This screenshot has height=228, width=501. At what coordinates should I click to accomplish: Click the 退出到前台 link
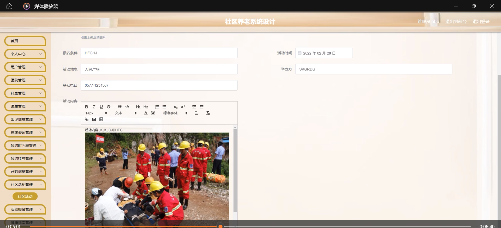tap(456, 22)
